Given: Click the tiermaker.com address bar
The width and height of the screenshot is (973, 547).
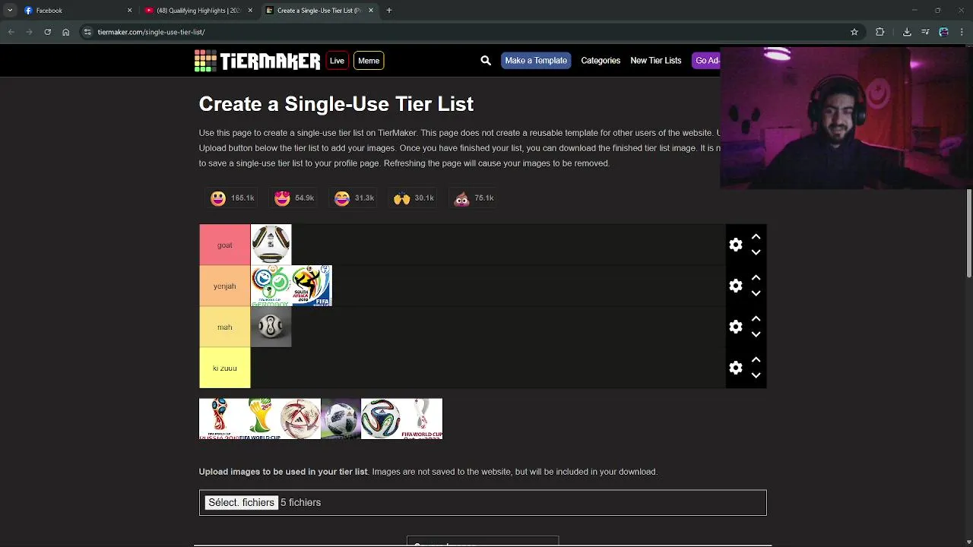Looking at the screenshot, I should tap(471, 32).
